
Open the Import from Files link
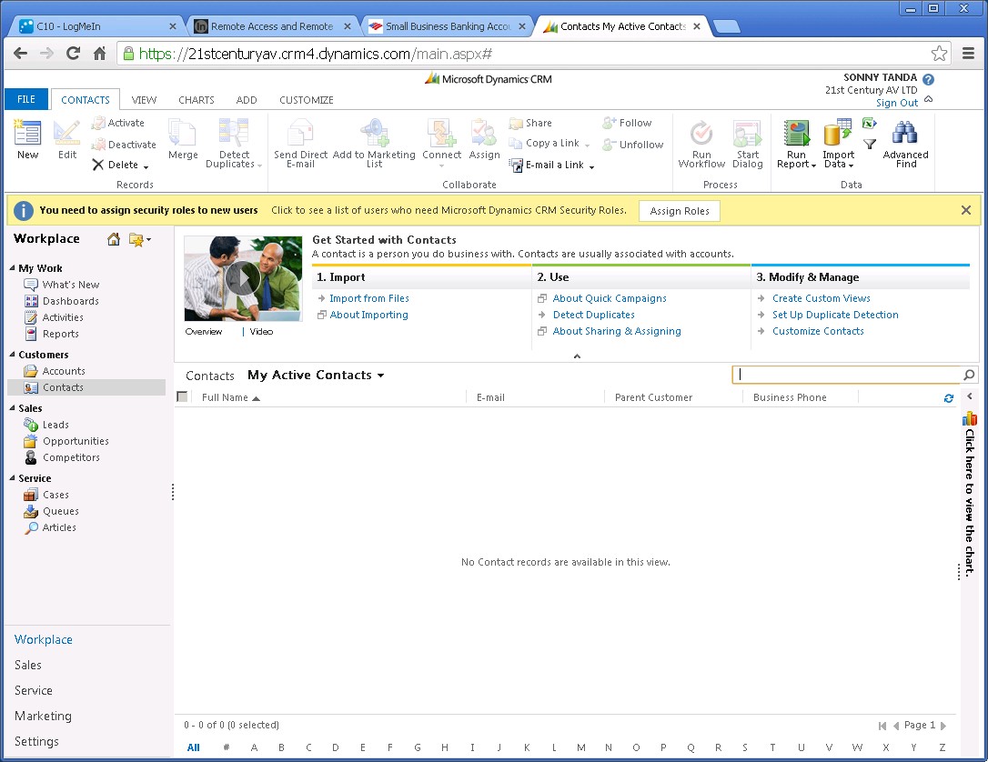pos(369,298)
